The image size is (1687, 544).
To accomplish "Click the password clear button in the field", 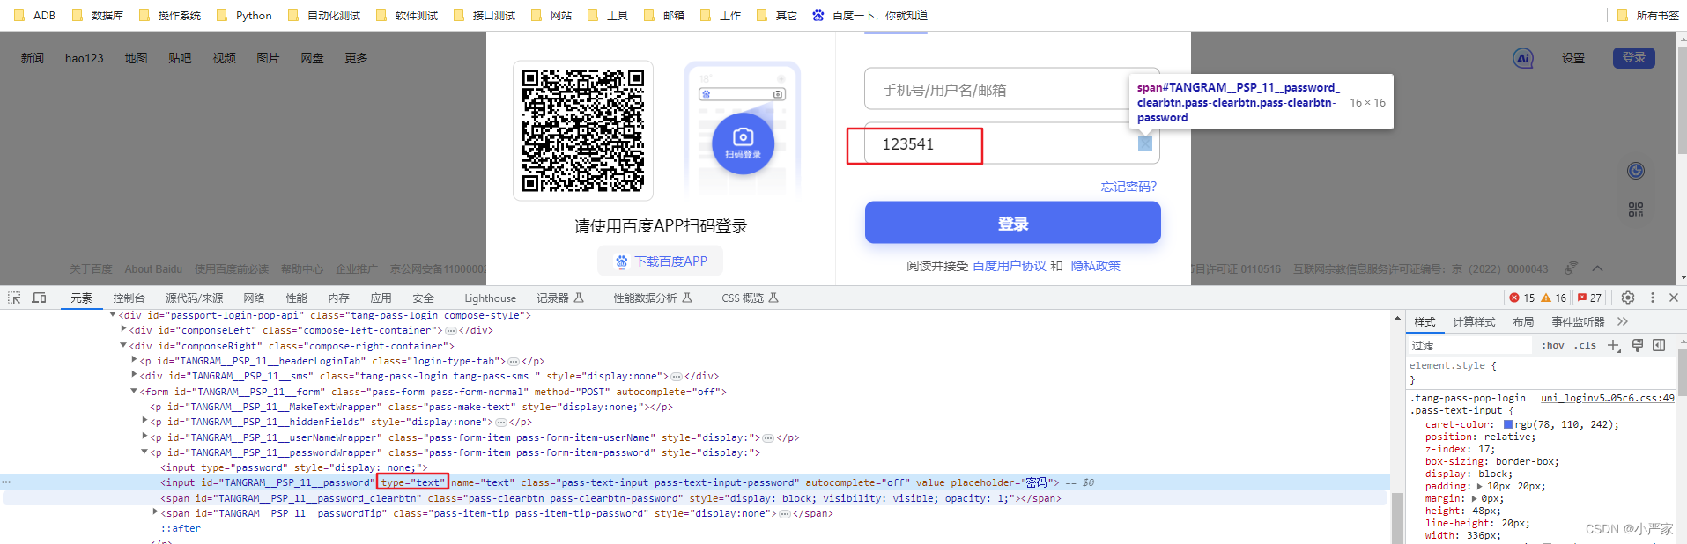I will tap(1145, 143).
